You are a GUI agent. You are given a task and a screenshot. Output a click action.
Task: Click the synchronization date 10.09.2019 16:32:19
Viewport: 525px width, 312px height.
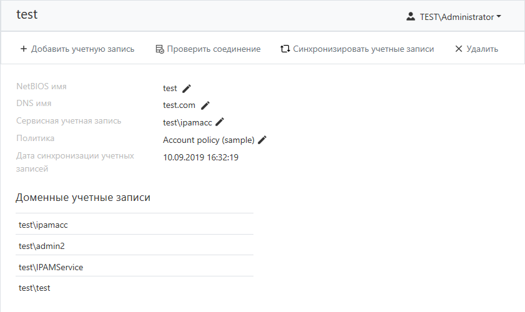(x=200, y=157)
